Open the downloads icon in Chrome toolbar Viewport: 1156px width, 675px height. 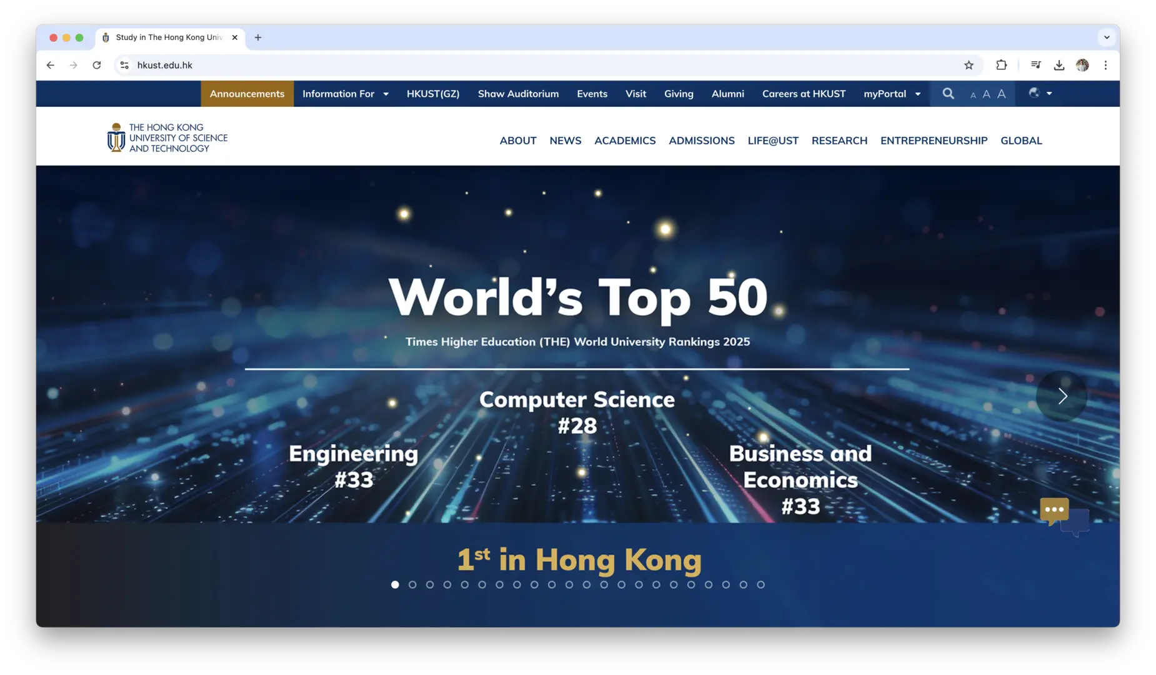[x=1059, y=65]
